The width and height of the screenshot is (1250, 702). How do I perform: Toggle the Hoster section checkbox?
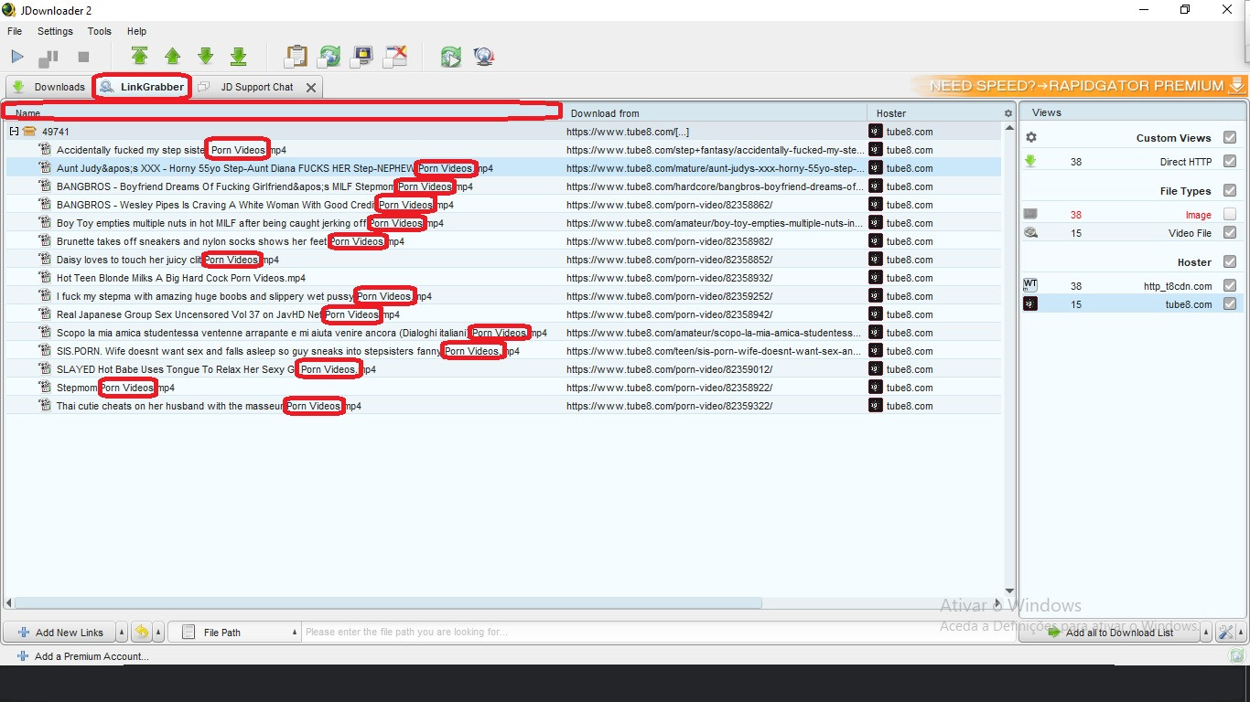click(x=1230, y=261)
